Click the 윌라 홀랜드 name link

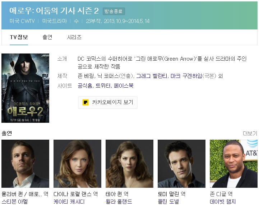[x=119, y=201]
